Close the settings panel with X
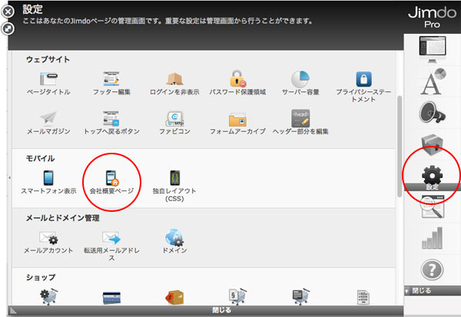 point(8,12)
